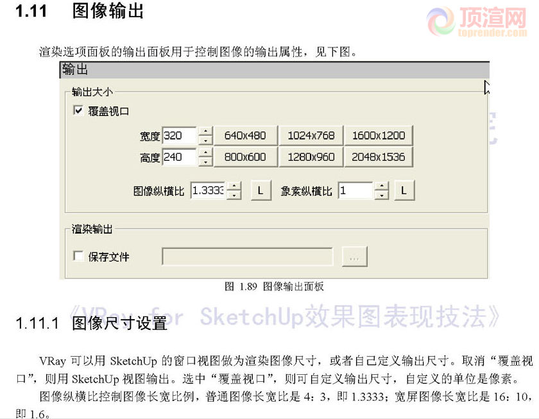Pick the 1280x960 preset button
This screenshot has width=539, height=419.
click(x=311, y=157)
